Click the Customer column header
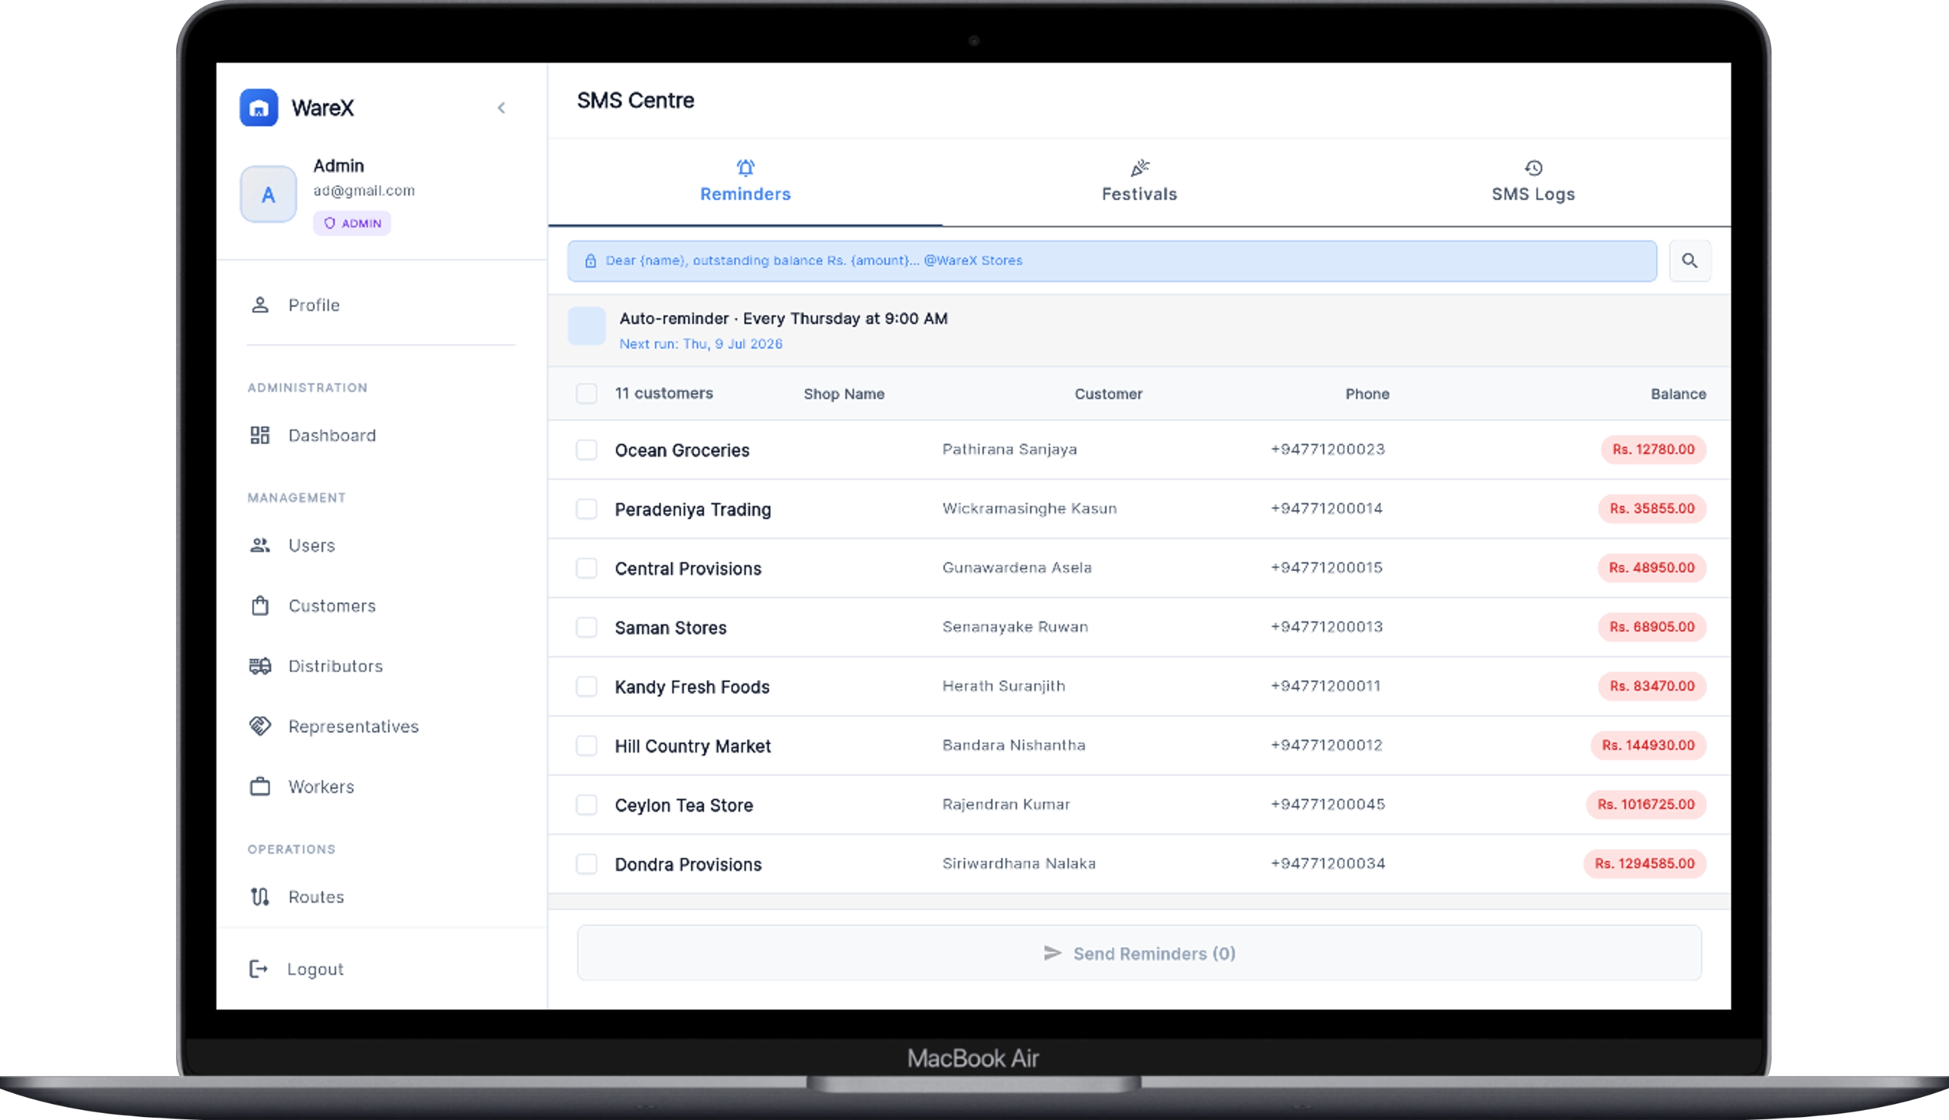 tap(1108, 394)
